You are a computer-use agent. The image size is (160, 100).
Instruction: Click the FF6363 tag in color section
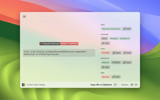[x=105, y=53]
